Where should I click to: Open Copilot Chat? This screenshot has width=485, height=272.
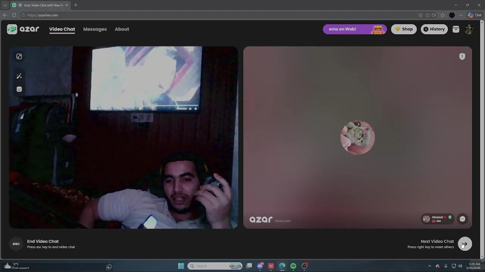click(475, 15)
